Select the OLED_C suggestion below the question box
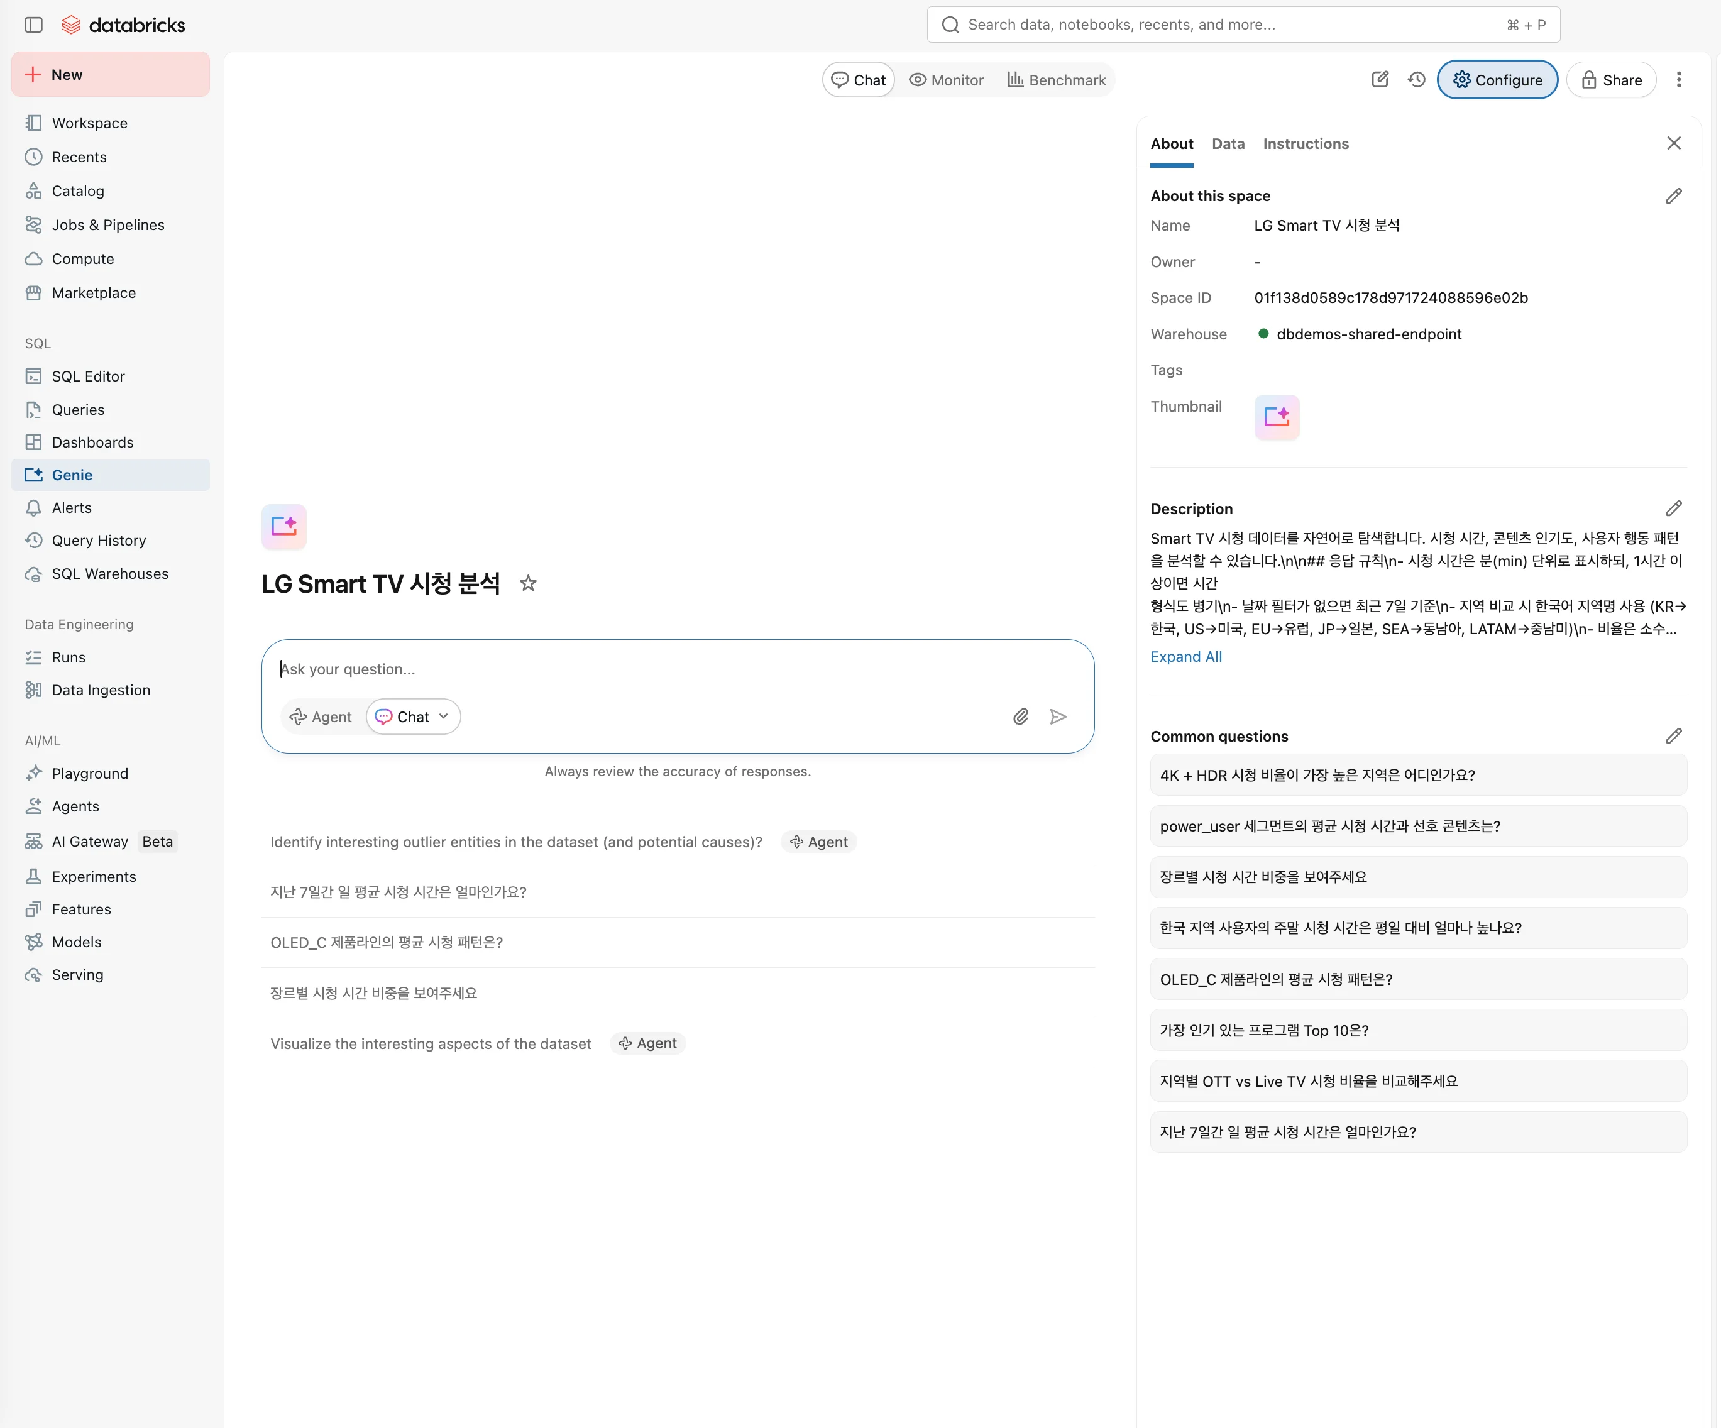The height and width of the screenshot is (1428, 1721). coord(678,943)
